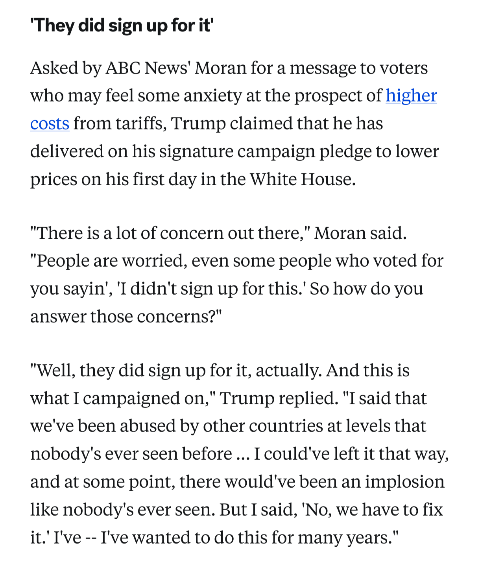Screen dimensions: 480x564
Task: Click the heading 'They did sign up for it'
Action: (x=122, y=25)
